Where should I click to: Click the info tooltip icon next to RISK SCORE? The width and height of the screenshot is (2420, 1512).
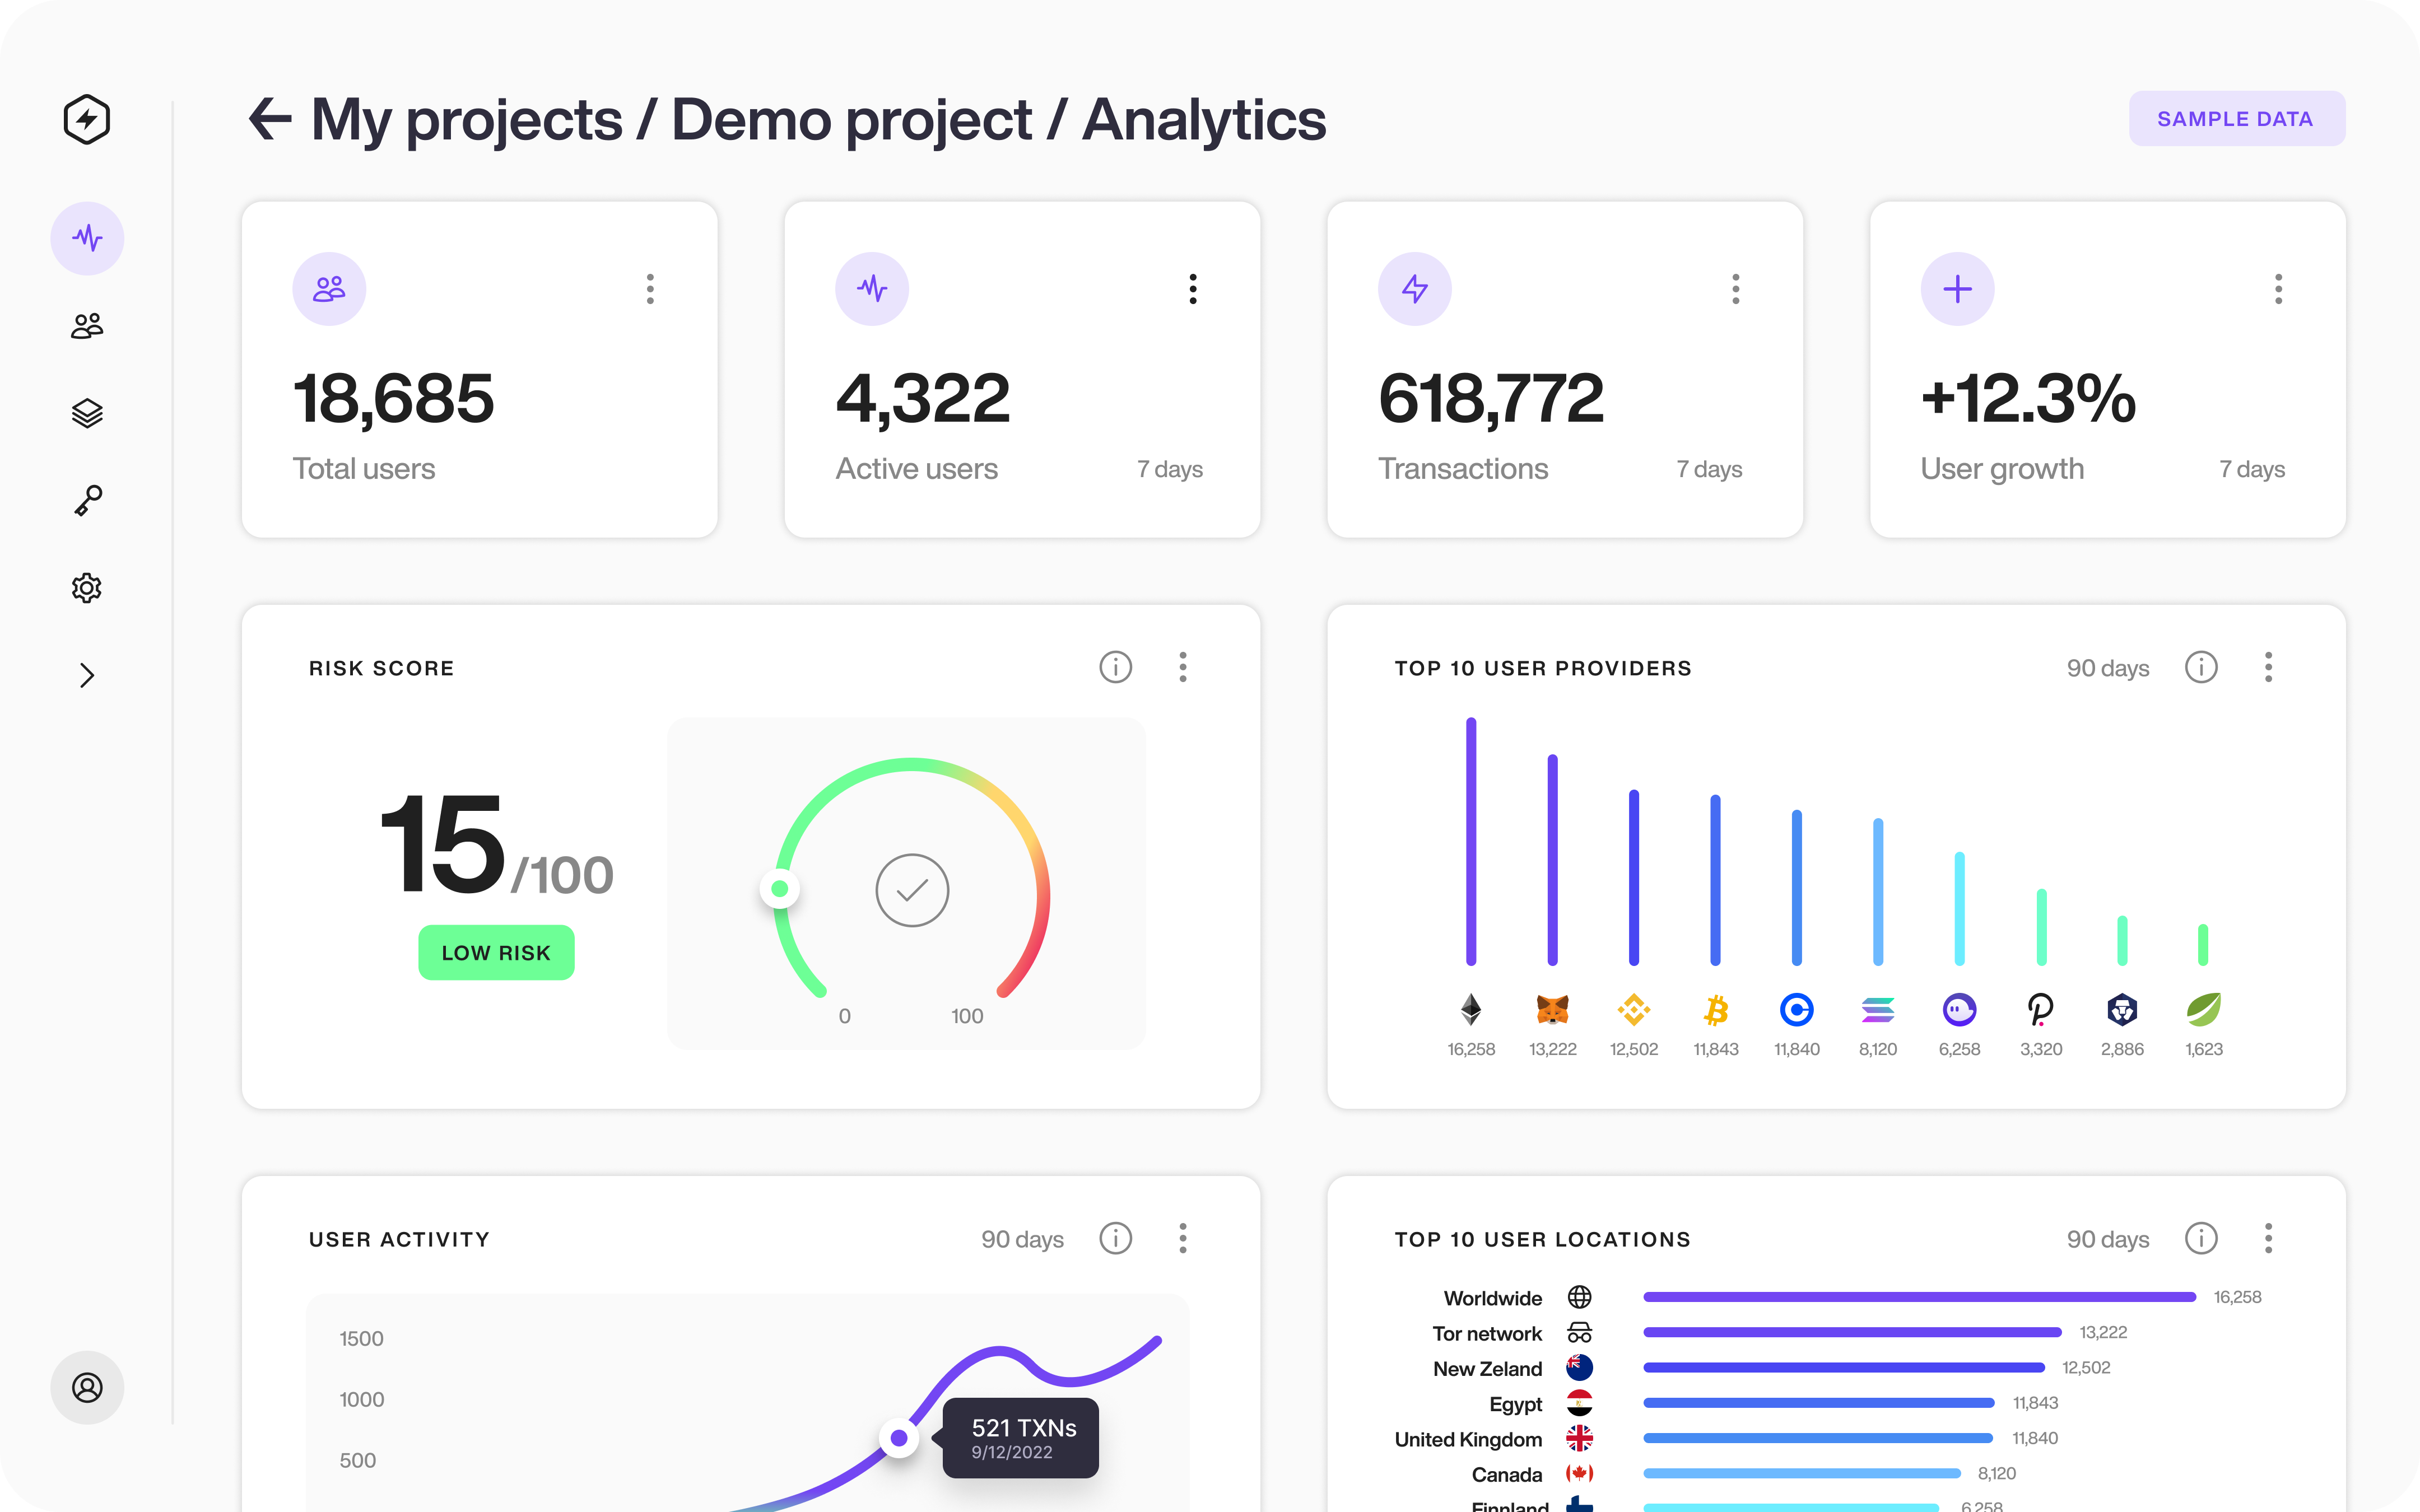coord(1116,667)
